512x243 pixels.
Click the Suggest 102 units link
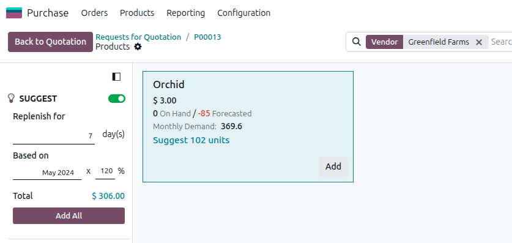tap(191, 140)
